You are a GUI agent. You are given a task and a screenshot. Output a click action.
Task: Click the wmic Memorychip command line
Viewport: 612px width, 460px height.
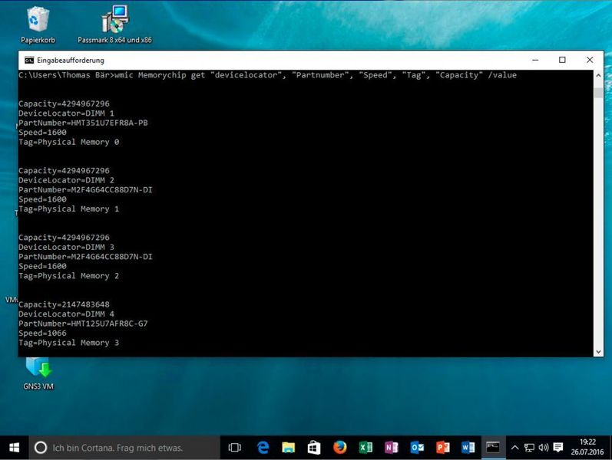coord(267,75)
